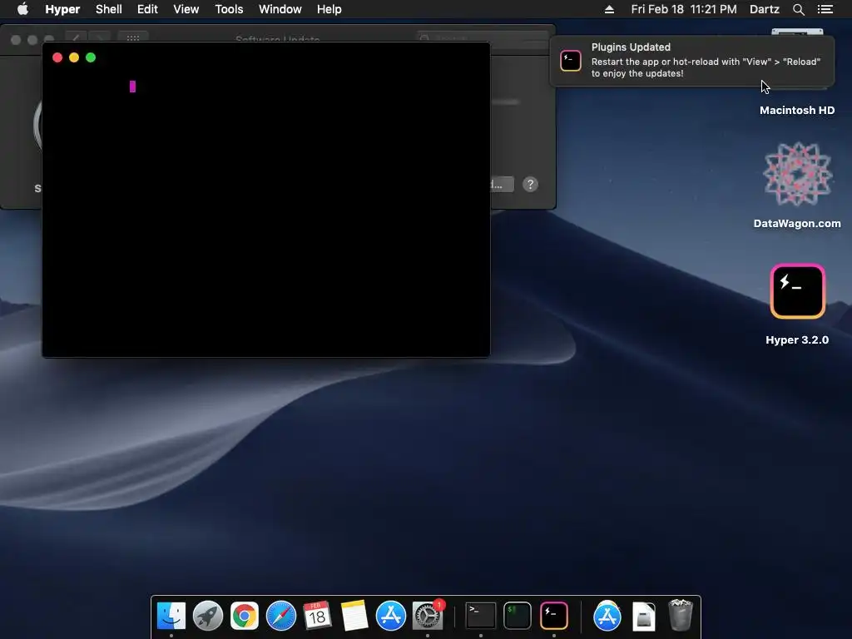Open System Preferences with badge in dock
Viewport: 852px width, 639px height.
428,616
